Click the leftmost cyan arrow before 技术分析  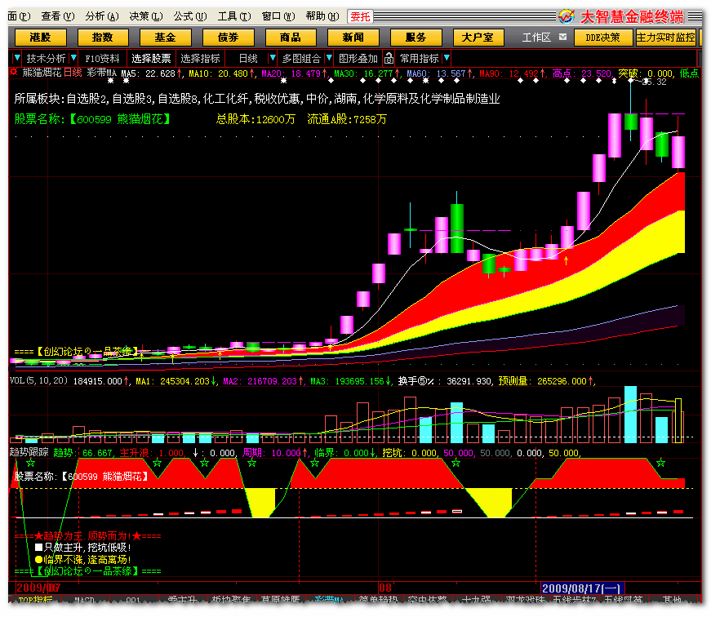(17, 58)
